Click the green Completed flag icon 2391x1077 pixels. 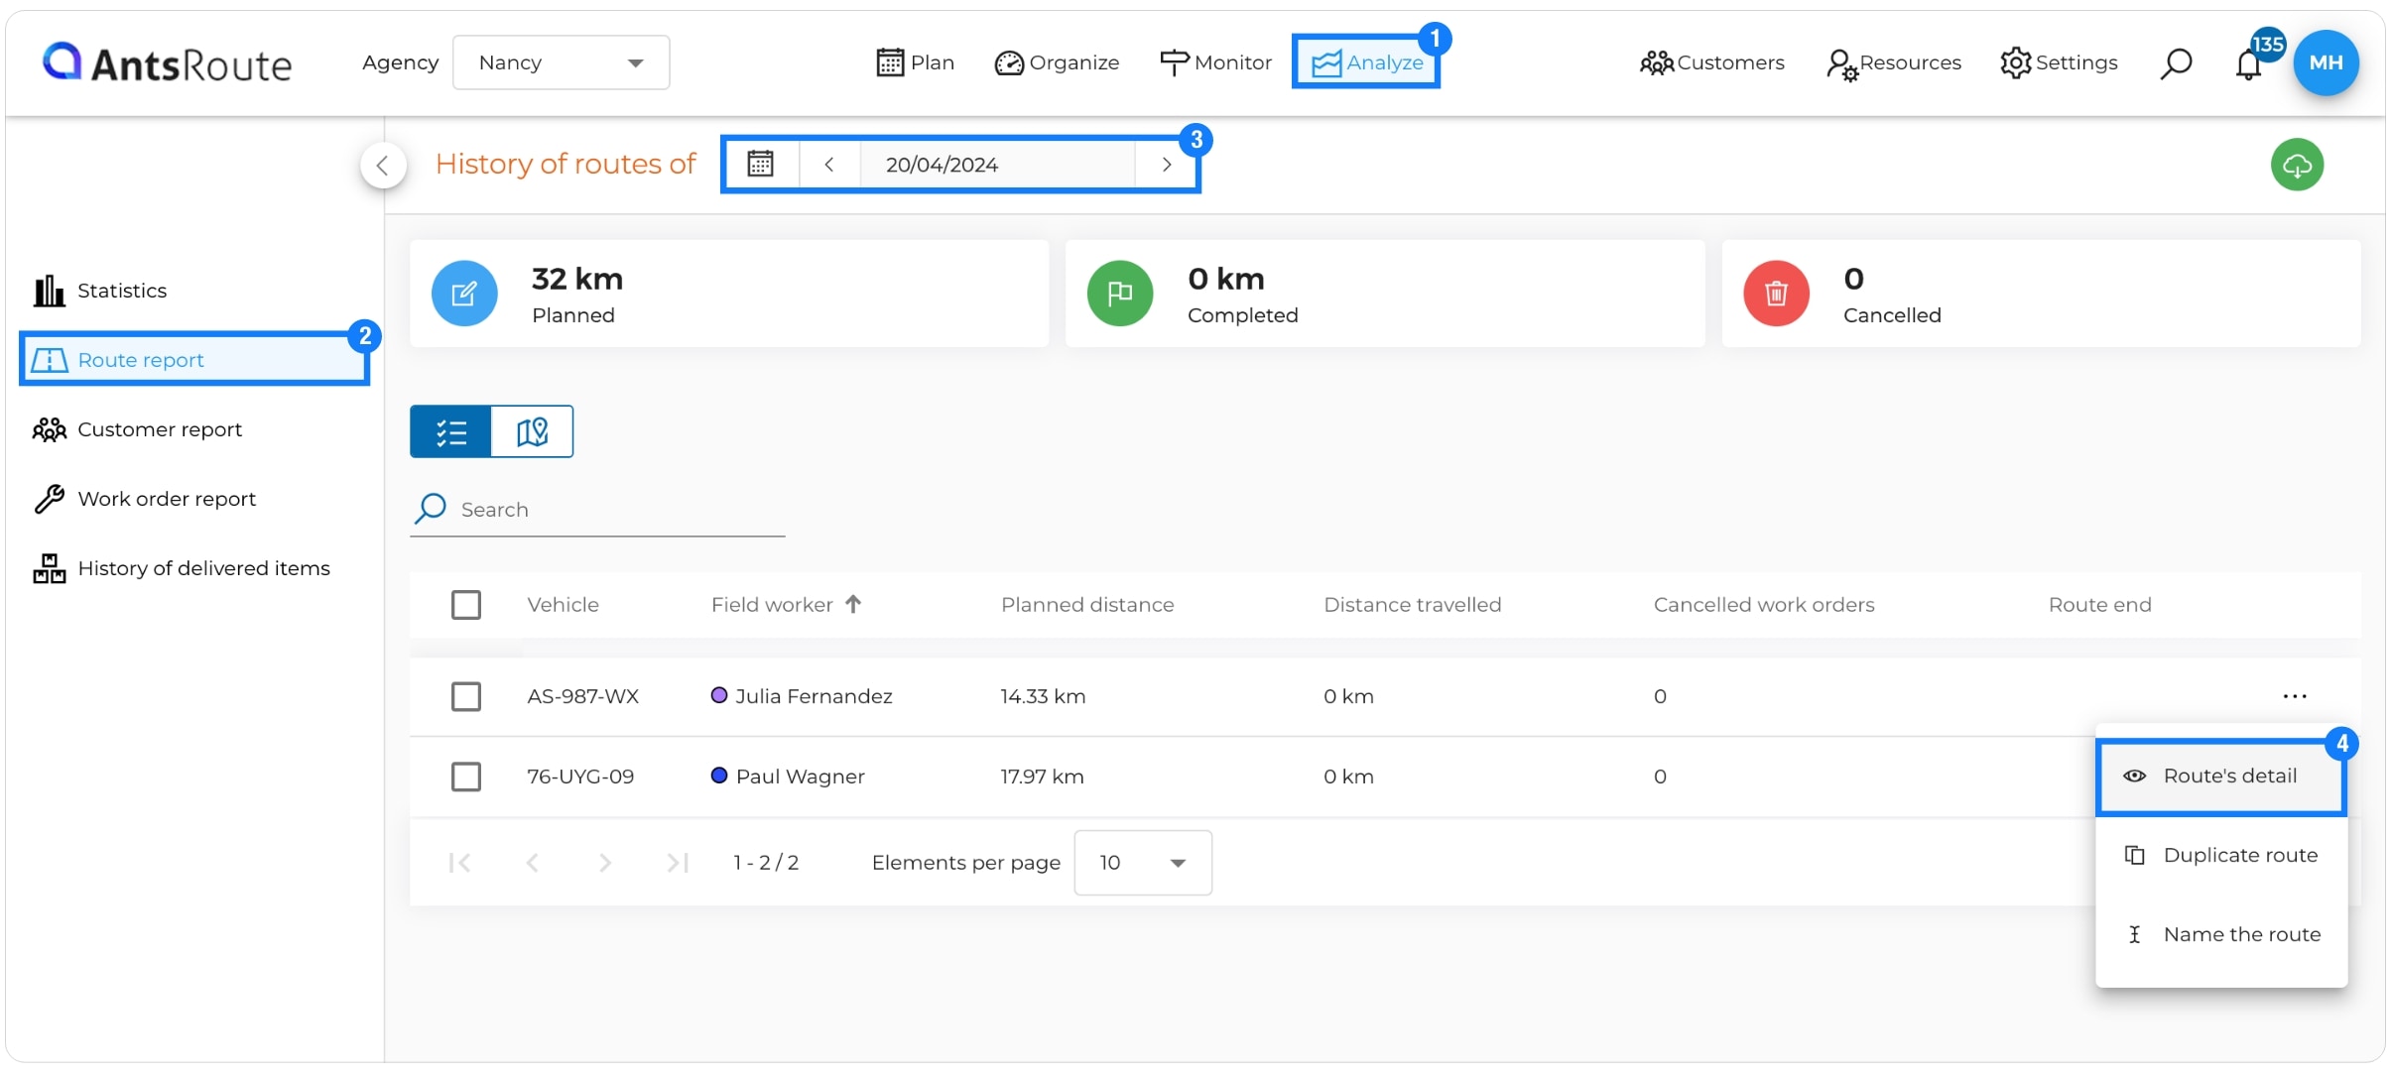(x=1120, y=294)
